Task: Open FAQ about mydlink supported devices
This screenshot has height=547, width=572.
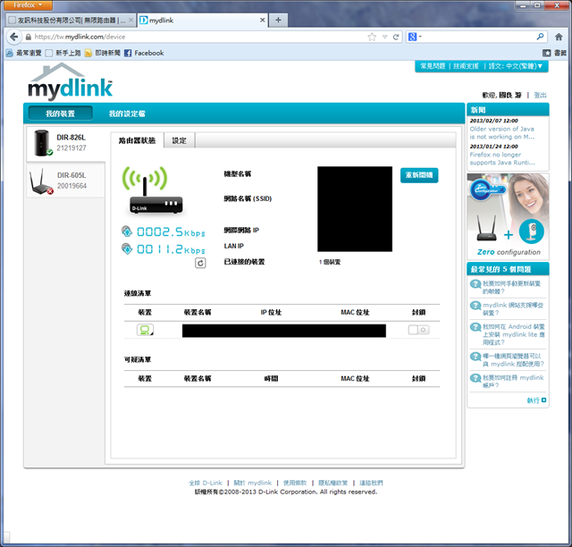Action: (x=513, y=309)
